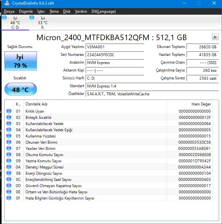The height and width of the screenshot is (224, 222).
Task: Click status orb for 04 Kullanılabilecek Yedek Eşiği
Action: 9,130
